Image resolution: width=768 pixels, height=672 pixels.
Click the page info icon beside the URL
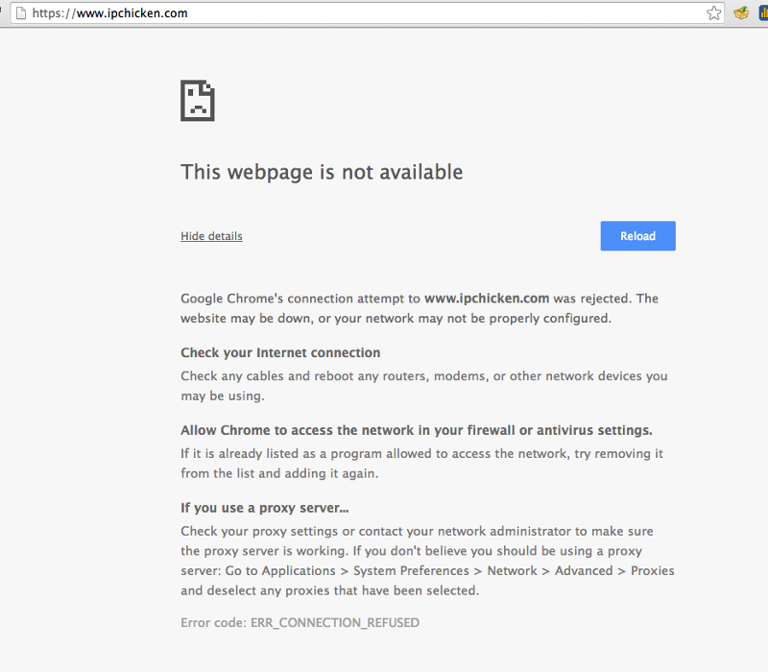click(20, 13)
